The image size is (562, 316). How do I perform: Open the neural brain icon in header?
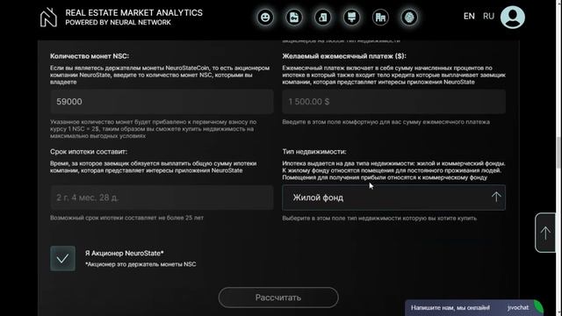point(409,18)
